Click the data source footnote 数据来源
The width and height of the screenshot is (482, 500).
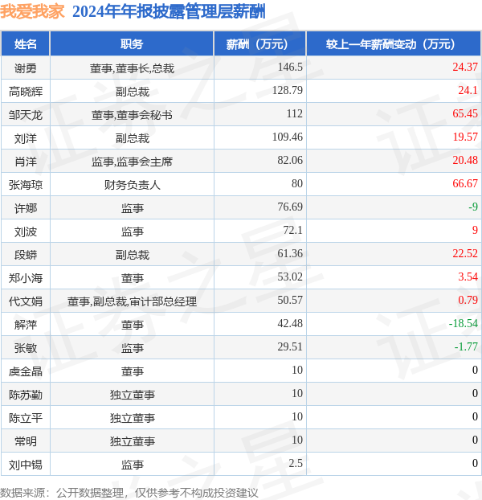[129, 493]
